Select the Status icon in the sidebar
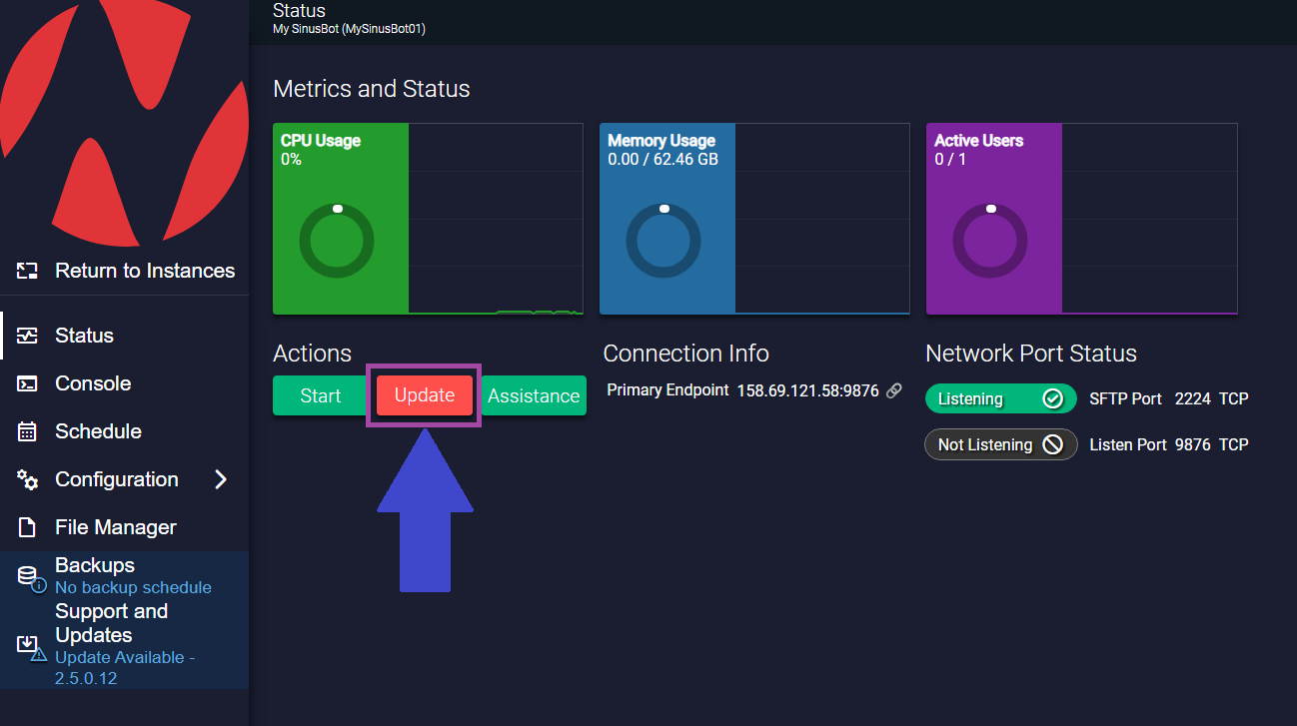This screenshot has width=1297, height=726. [28, 335]
